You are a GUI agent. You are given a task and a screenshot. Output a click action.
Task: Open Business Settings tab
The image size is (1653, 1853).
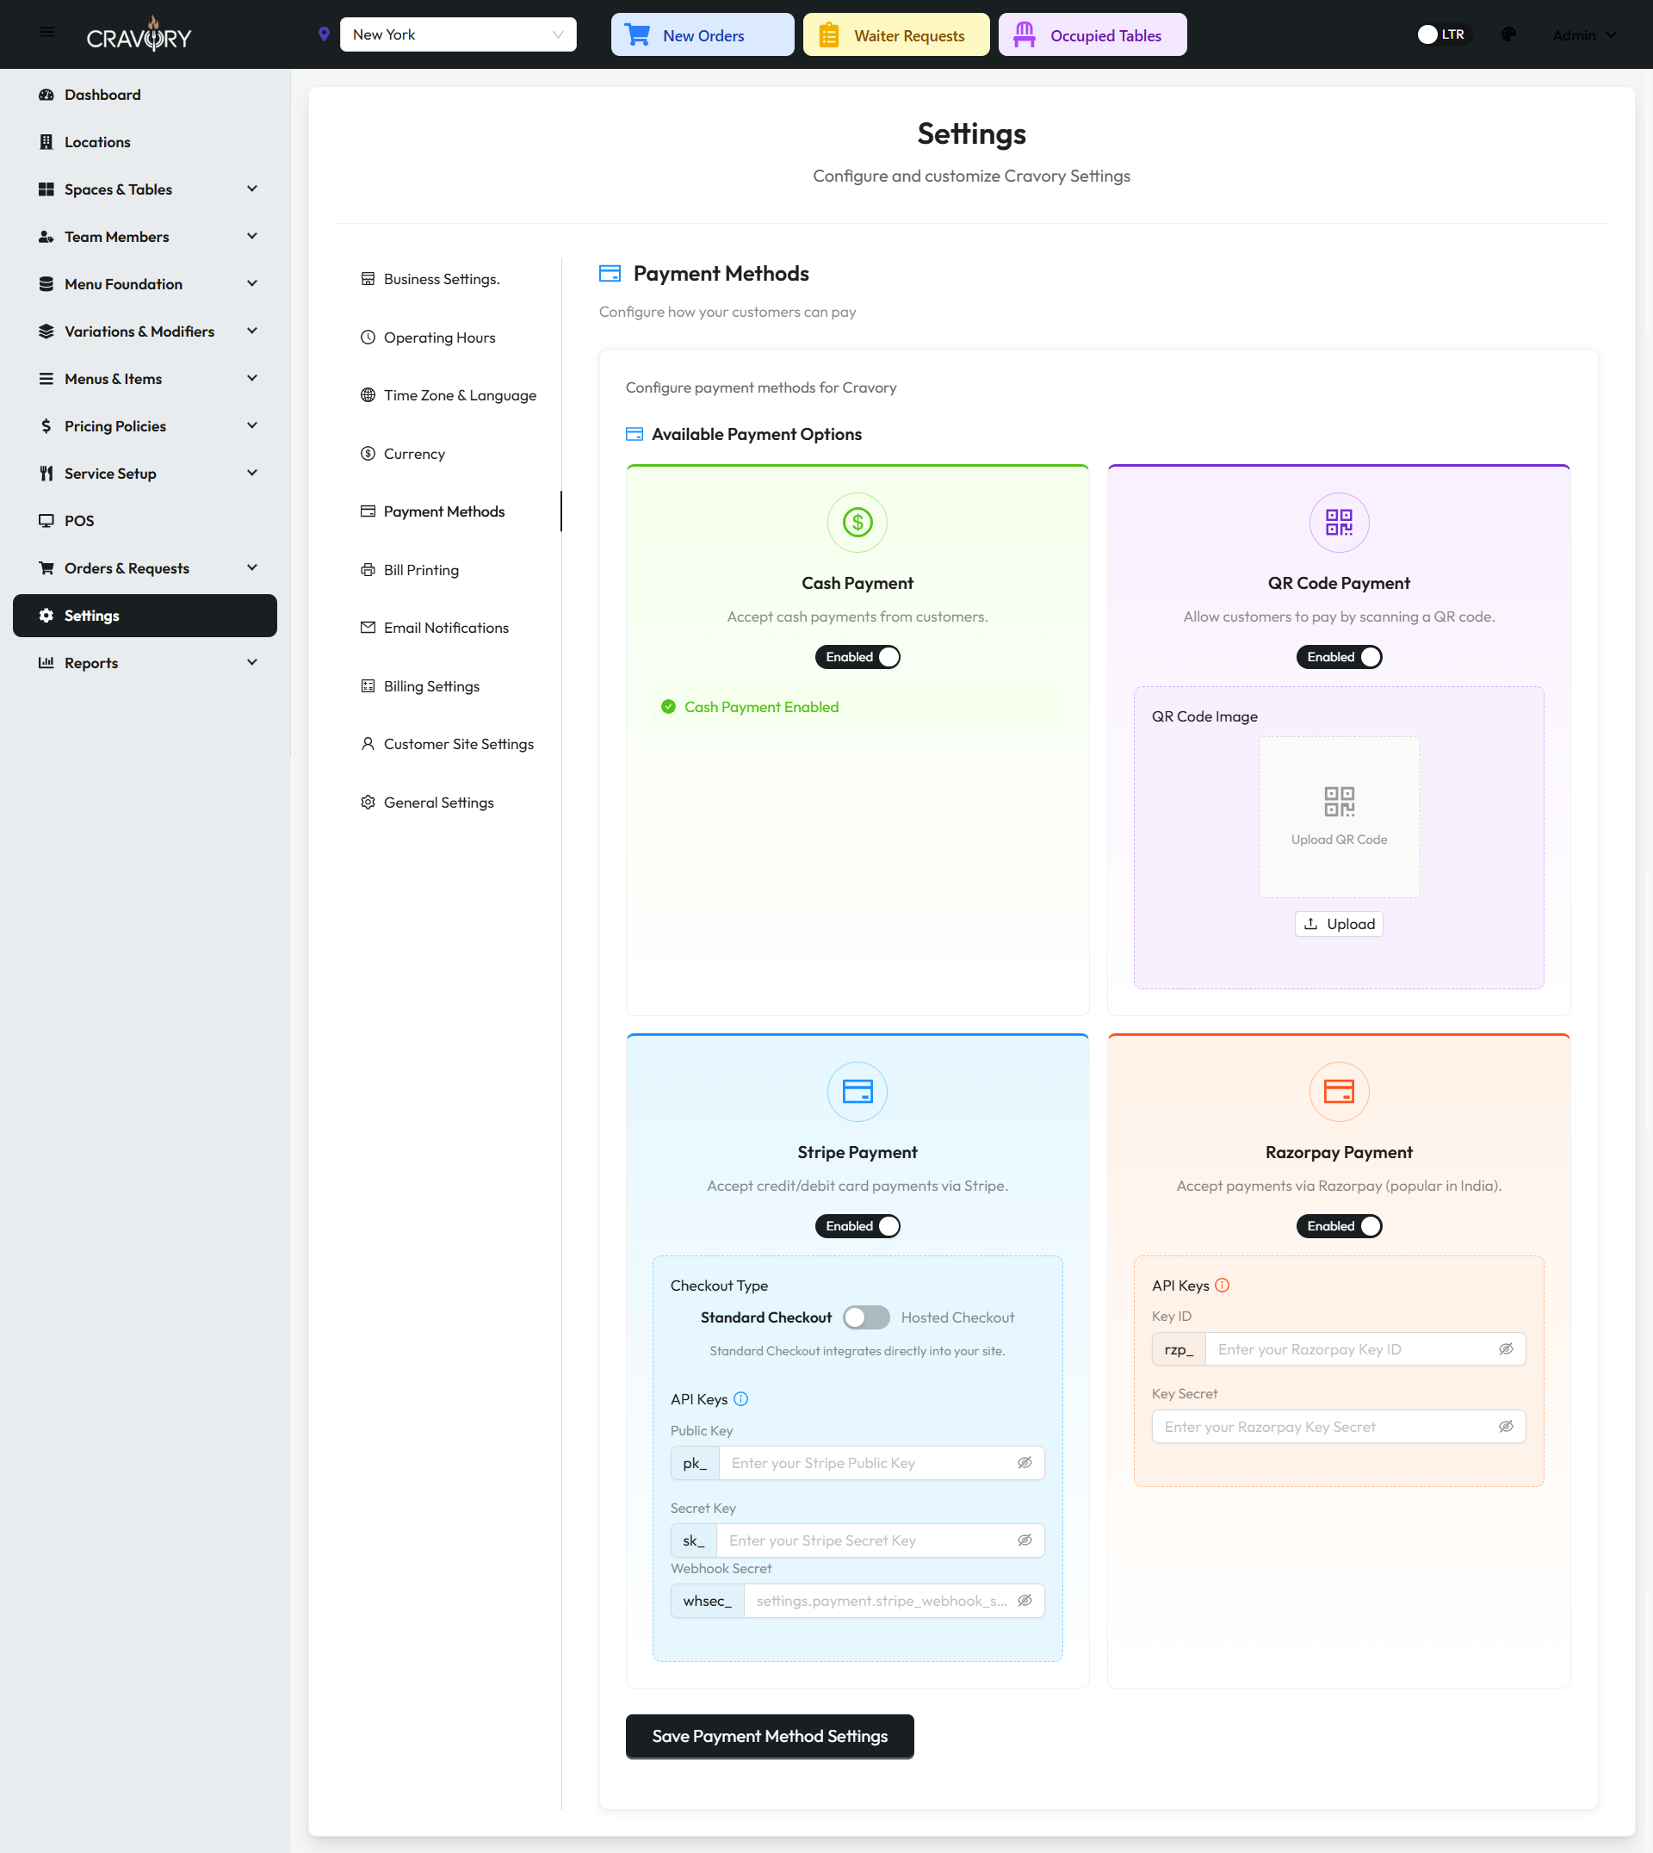[449, 279]
